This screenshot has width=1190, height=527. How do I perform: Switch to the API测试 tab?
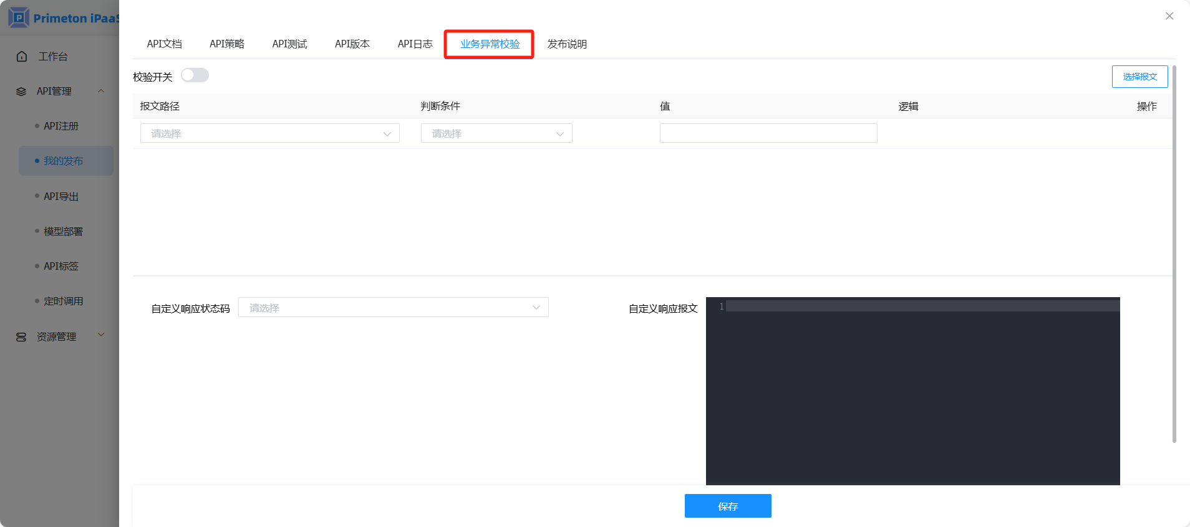[x=289, y=44]
